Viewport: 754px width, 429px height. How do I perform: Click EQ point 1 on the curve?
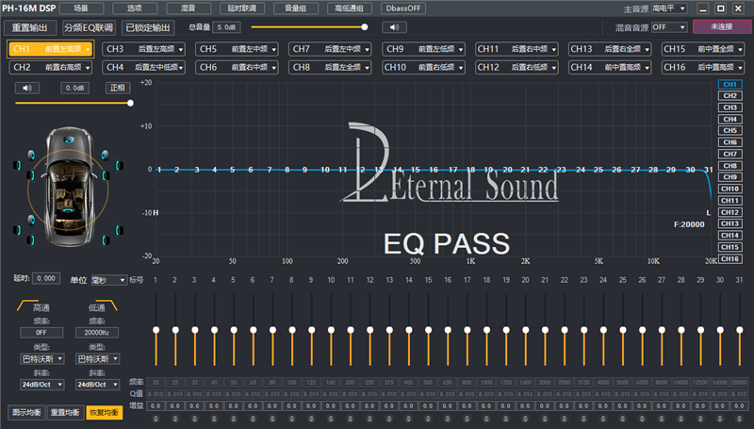coord(159,170)
